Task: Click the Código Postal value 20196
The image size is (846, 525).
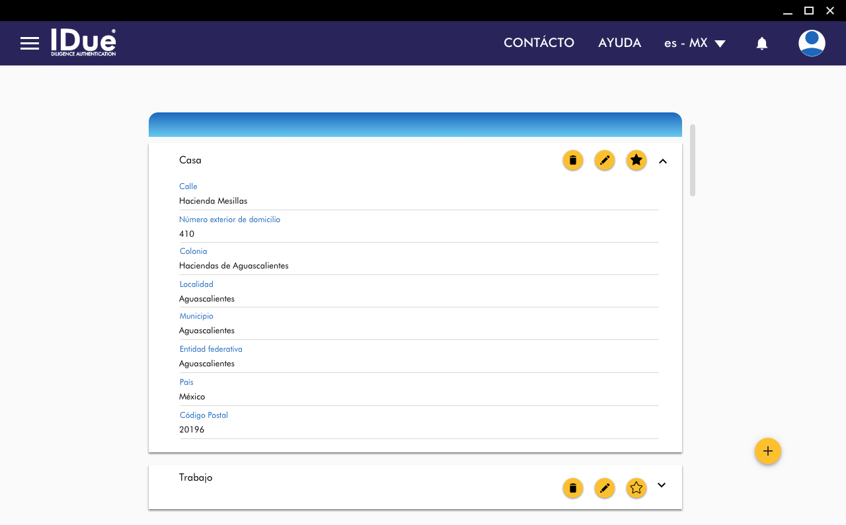Action: (192, 430)
